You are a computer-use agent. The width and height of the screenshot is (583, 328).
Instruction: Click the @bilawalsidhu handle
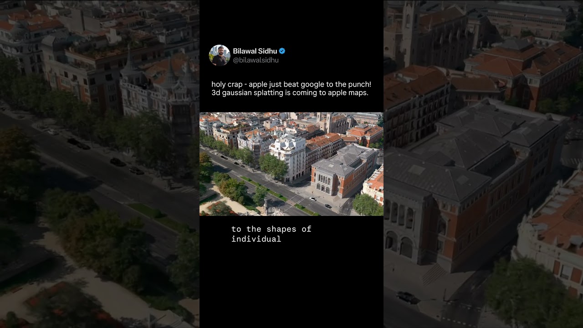click(256, 60)
